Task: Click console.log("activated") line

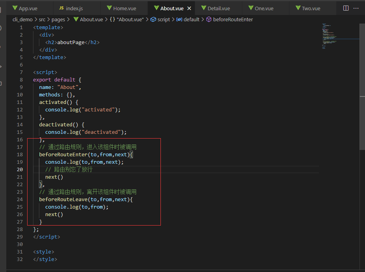Action: coord(83,110)
